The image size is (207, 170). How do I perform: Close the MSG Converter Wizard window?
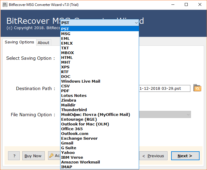pos(200,5)
